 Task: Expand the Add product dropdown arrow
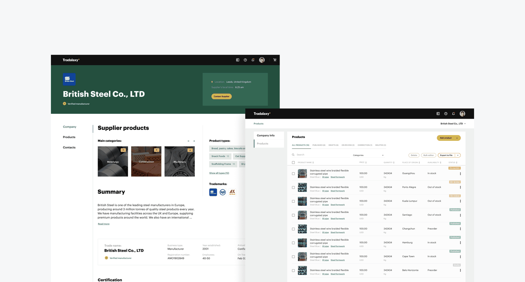point(457,138)
